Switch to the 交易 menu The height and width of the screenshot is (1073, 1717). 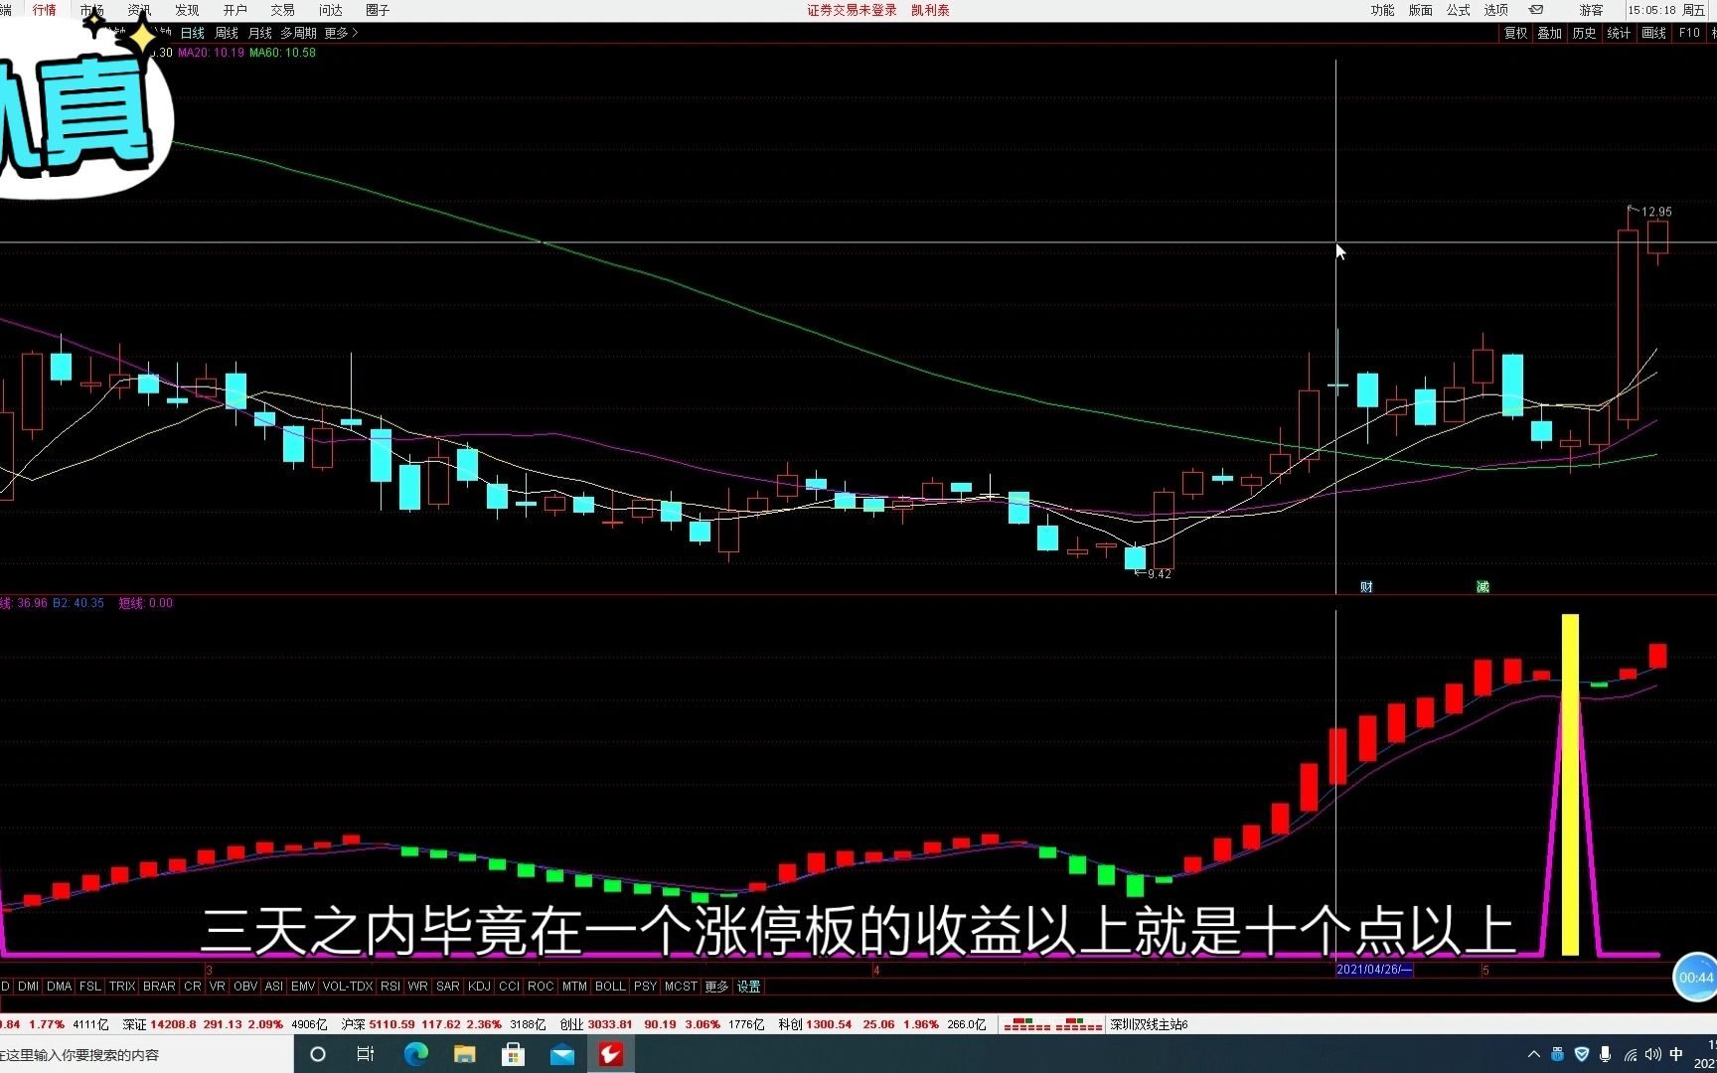click(282, 10)
